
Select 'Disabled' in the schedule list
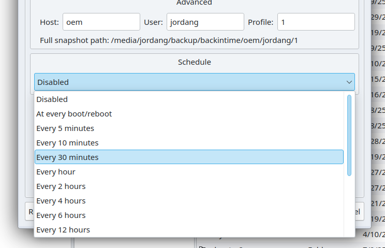tap(189, 99)
